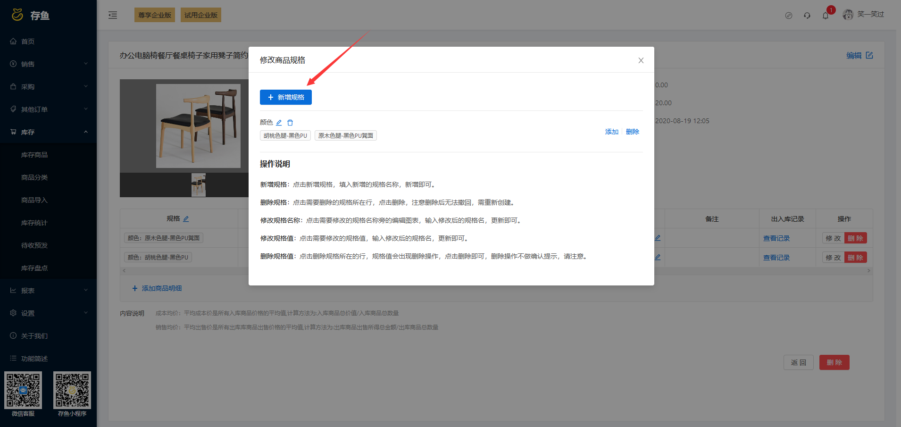This screenshot has height=427, width=901.
Task: Click the 出入库记录 column header
Action: (x=788, y=219)
